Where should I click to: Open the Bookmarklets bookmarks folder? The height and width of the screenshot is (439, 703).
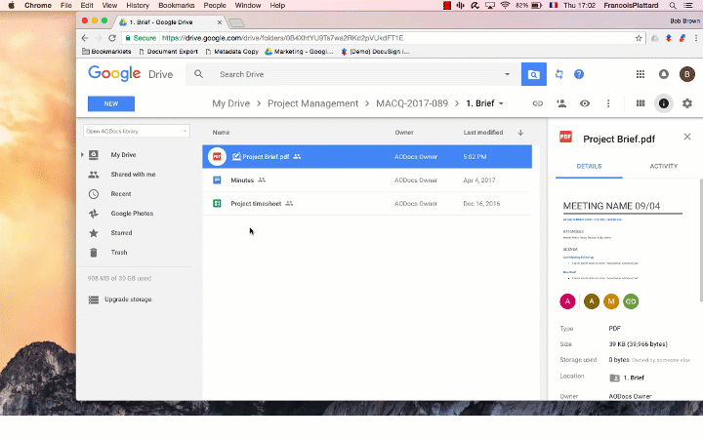(106, 52)
